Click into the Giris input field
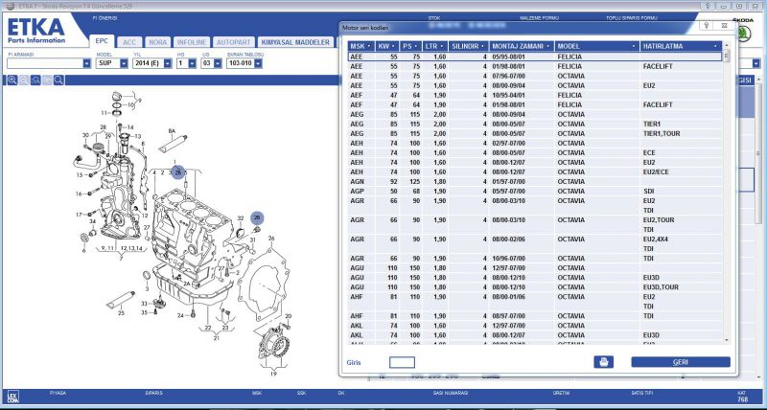Image resolution: width=767 pixels, height=410 pixels. pos(402,362)
